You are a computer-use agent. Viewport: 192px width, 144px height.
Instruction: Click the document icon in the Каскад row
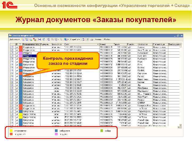click(x=12, y=82)
